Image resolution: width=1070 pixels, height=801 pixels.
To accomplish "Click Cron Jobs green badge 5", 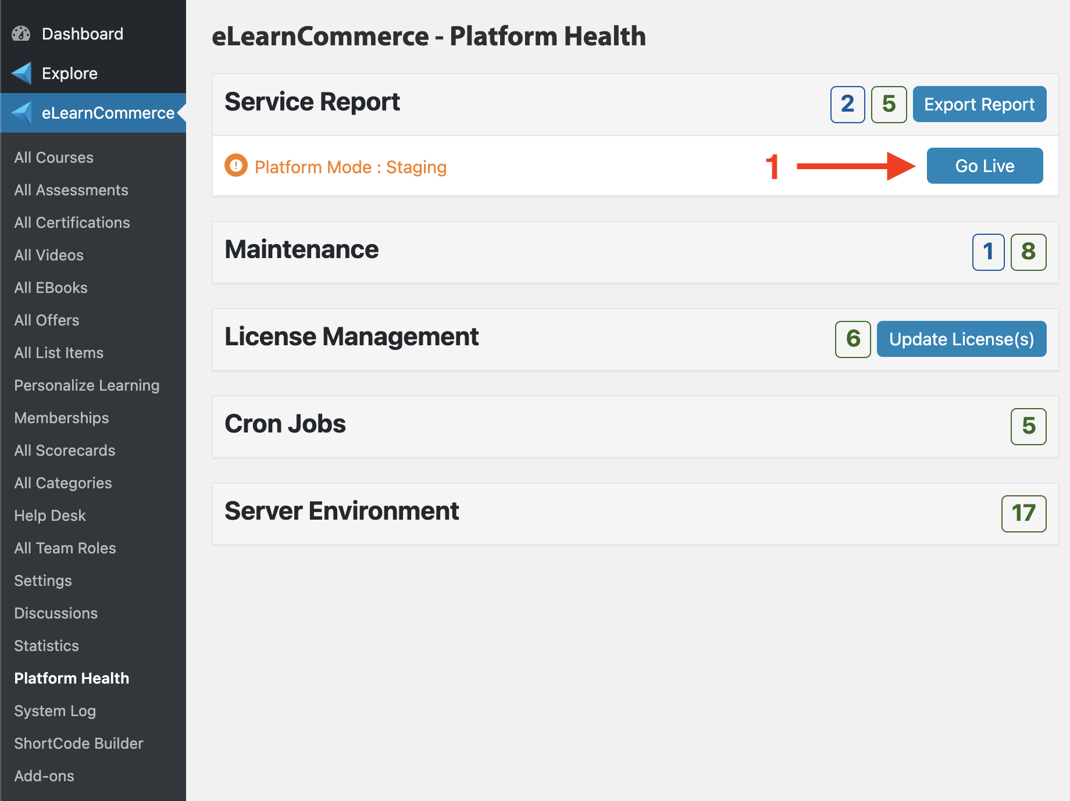I will tap(1029, 427).
